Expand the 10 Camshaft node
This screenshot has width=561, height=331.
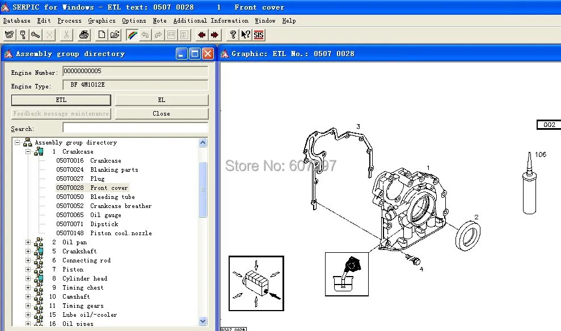(x=28, y=296)
